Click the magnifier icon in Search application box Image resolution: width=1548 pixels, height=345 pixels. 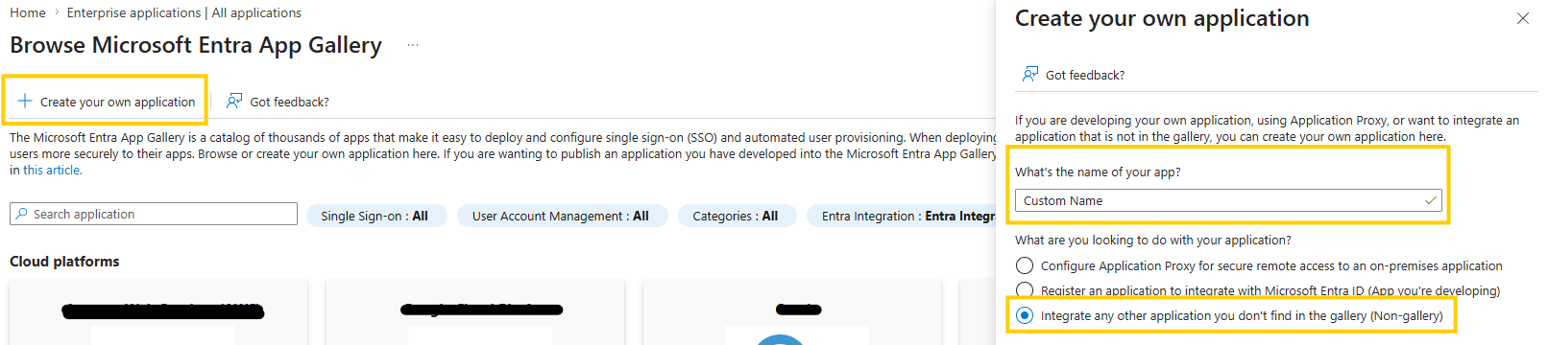tap(21, 214)
